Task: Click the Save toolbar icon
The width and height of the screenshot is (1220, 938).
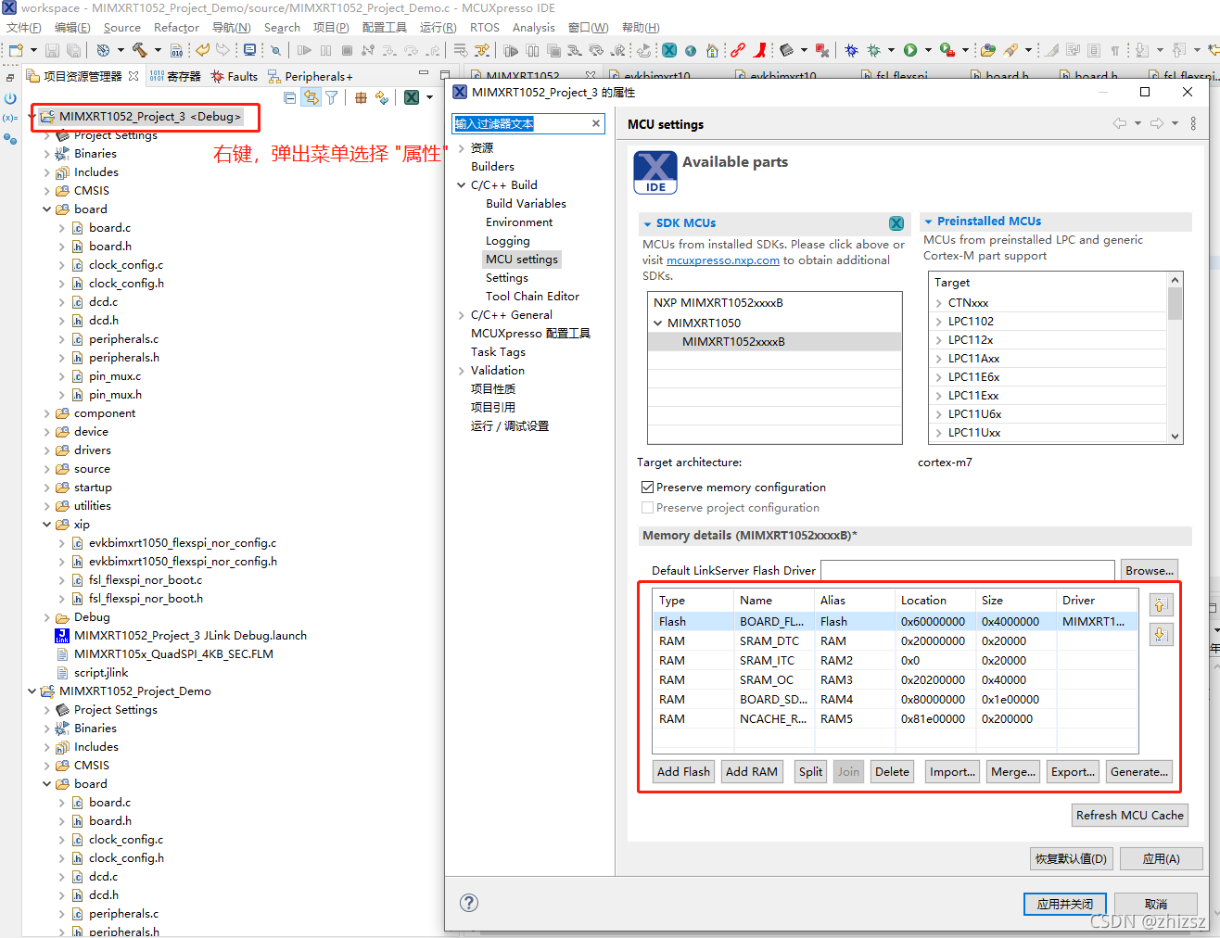Action: pos(52,50)
